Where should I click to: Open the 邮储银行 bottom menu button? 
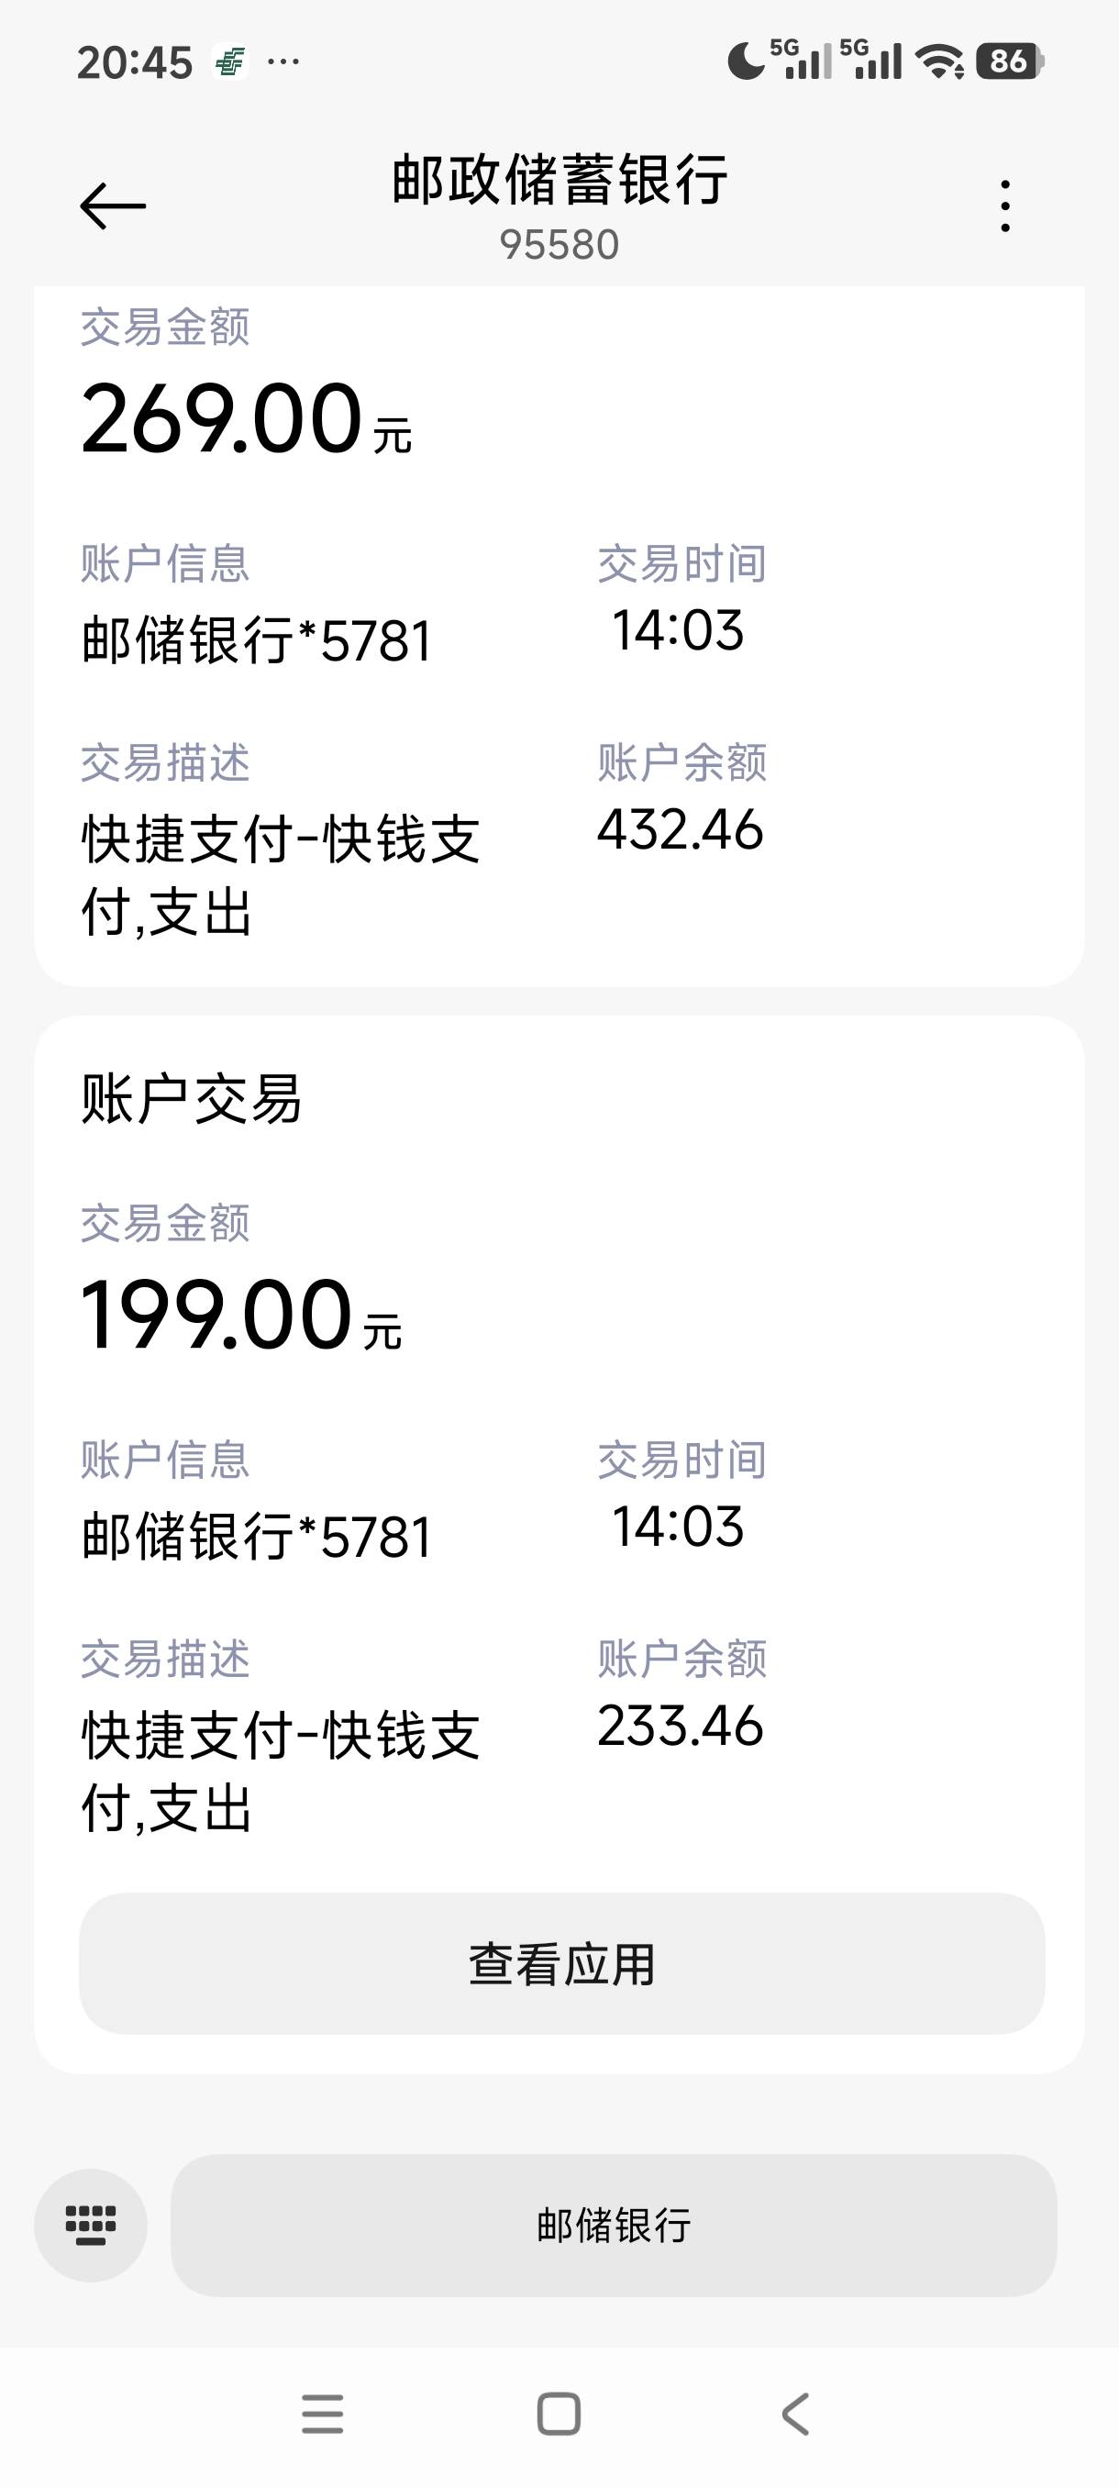[613, 2226]
